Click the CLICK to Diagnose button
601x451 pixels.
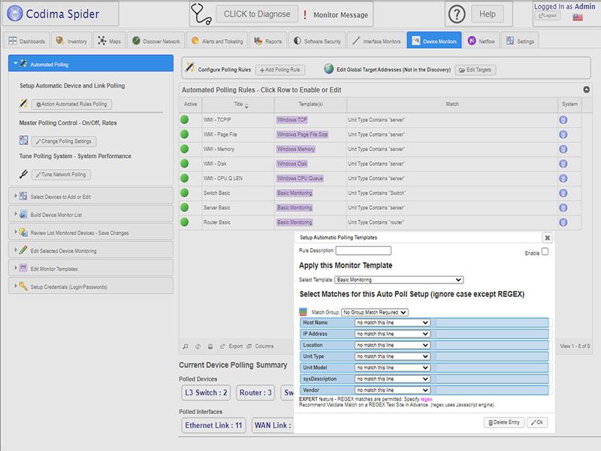pos(257,14)
